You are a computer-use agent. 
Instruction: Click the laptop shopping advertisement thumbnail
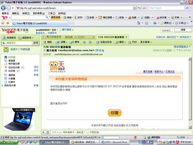point(19,119)
